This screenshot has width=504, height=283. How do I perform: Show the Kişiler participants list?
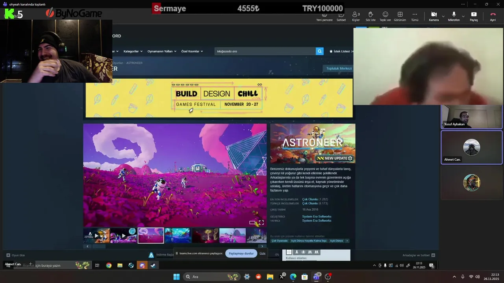pyautogui.click(x=356, y=17)
